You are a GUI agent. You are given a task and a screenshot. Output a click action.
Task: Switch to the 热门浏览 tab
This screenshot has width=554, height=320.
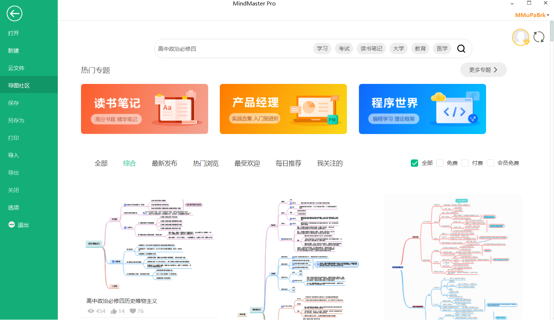click(206, 163)
